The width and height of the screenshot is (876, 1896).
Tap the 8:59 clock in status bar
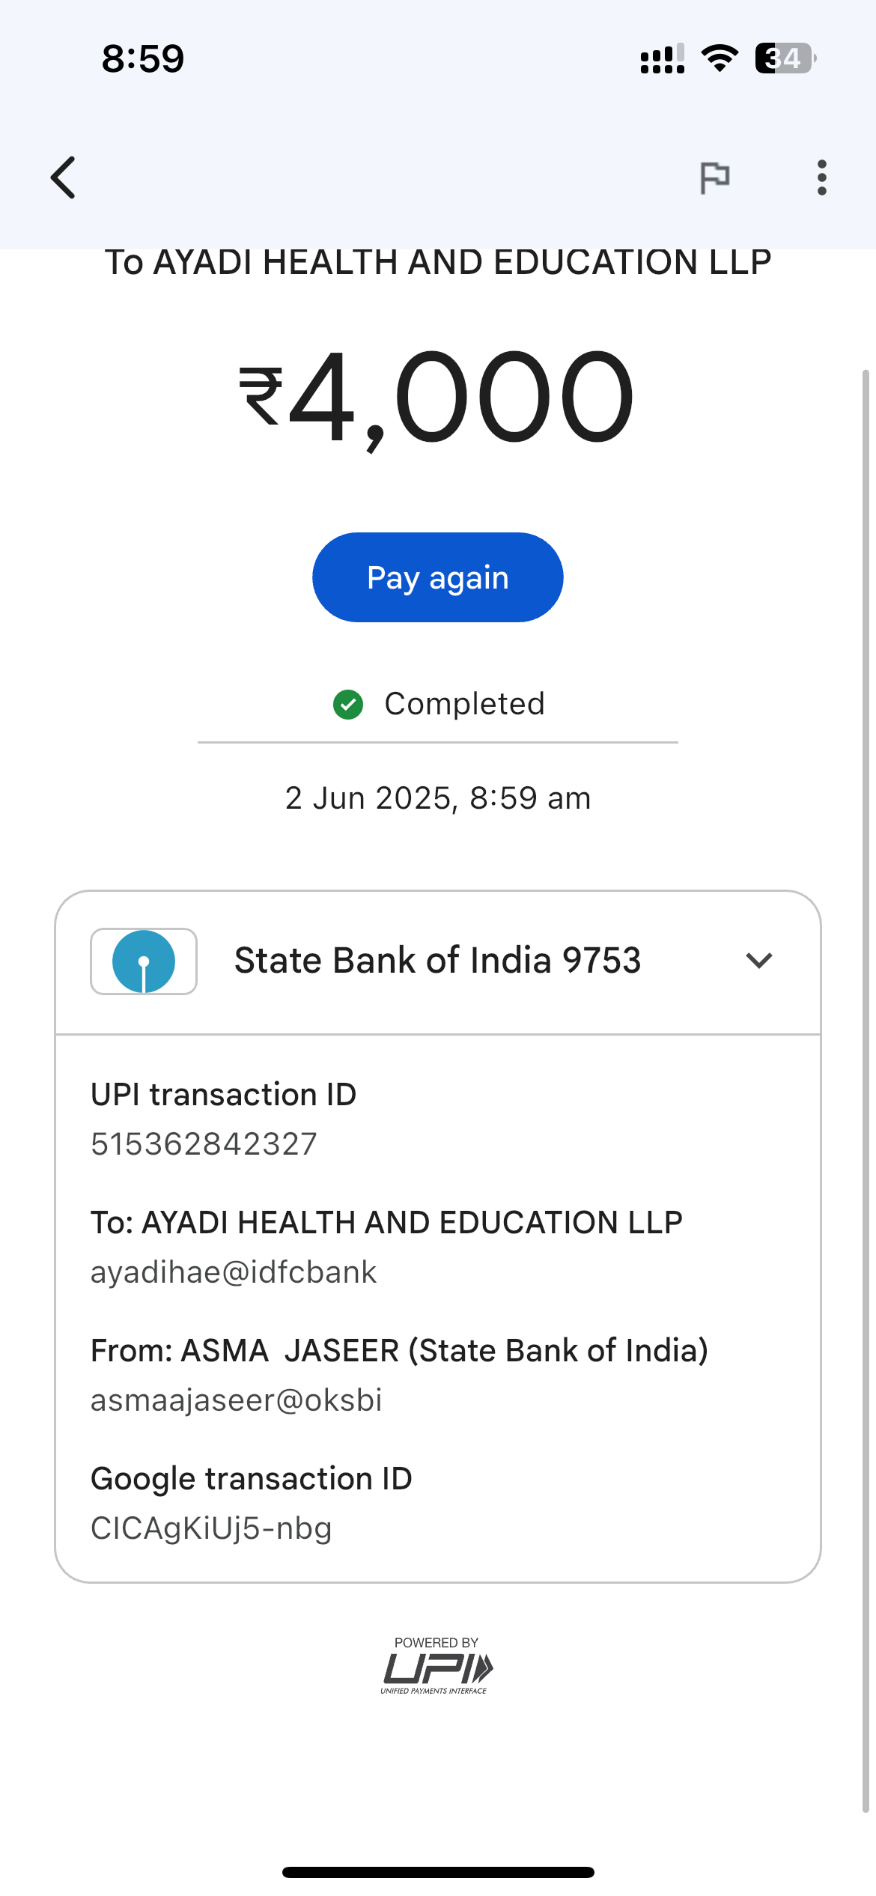pos(143,58)
